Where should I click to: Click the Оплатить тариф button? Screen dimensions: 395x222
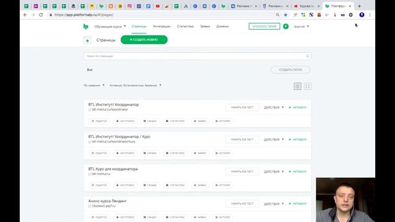click(x=264, y=27)
